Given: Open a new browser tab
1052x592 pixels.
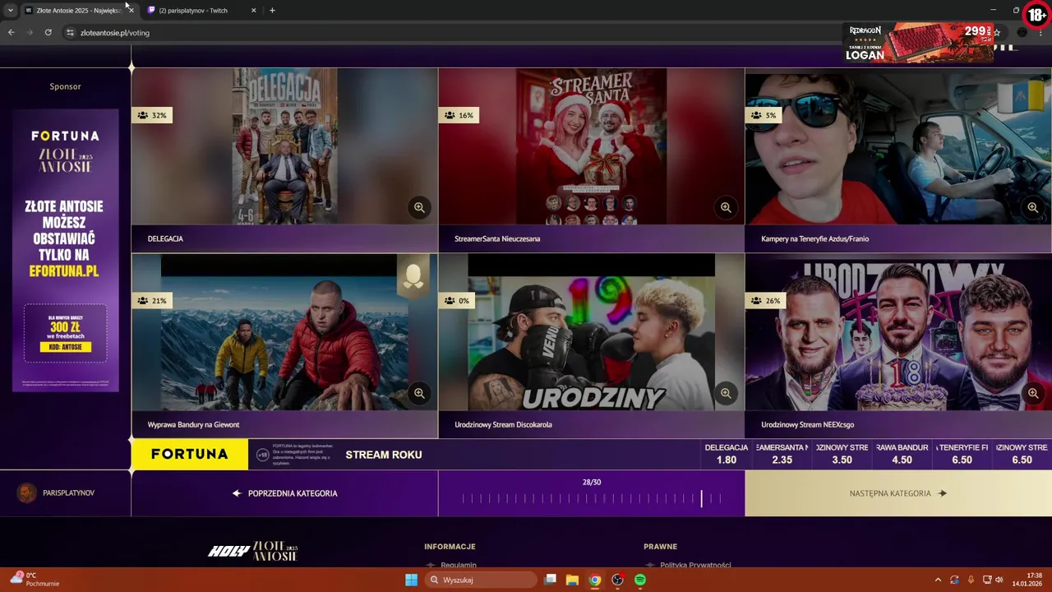Looking at the screenshot, I should click(x=272, y=11).
